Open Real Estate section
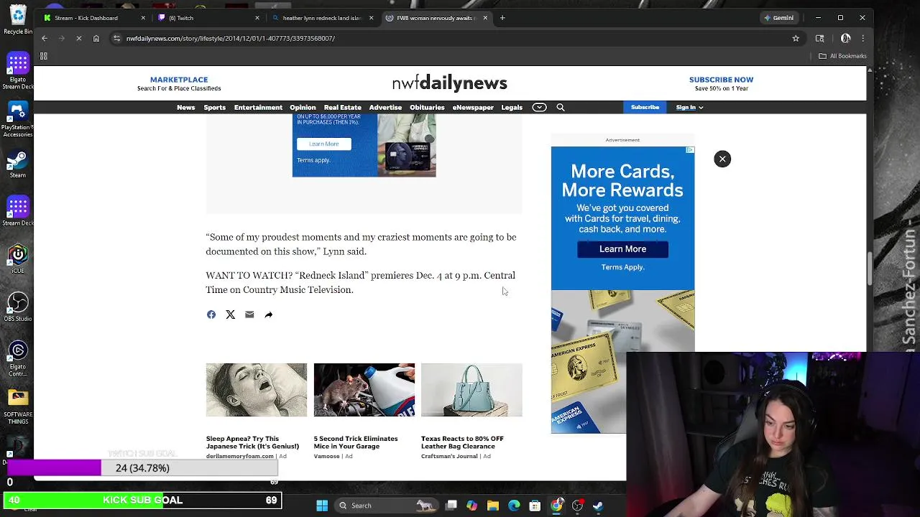The height and width of the screenshot is (517, 920). [x=342, y=107]
